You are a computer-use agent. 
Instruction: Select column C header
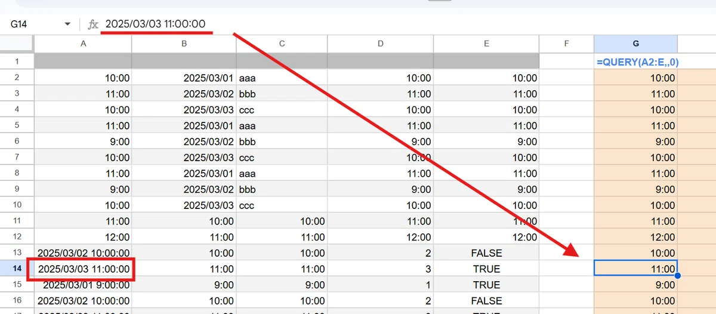pos(282,44)
